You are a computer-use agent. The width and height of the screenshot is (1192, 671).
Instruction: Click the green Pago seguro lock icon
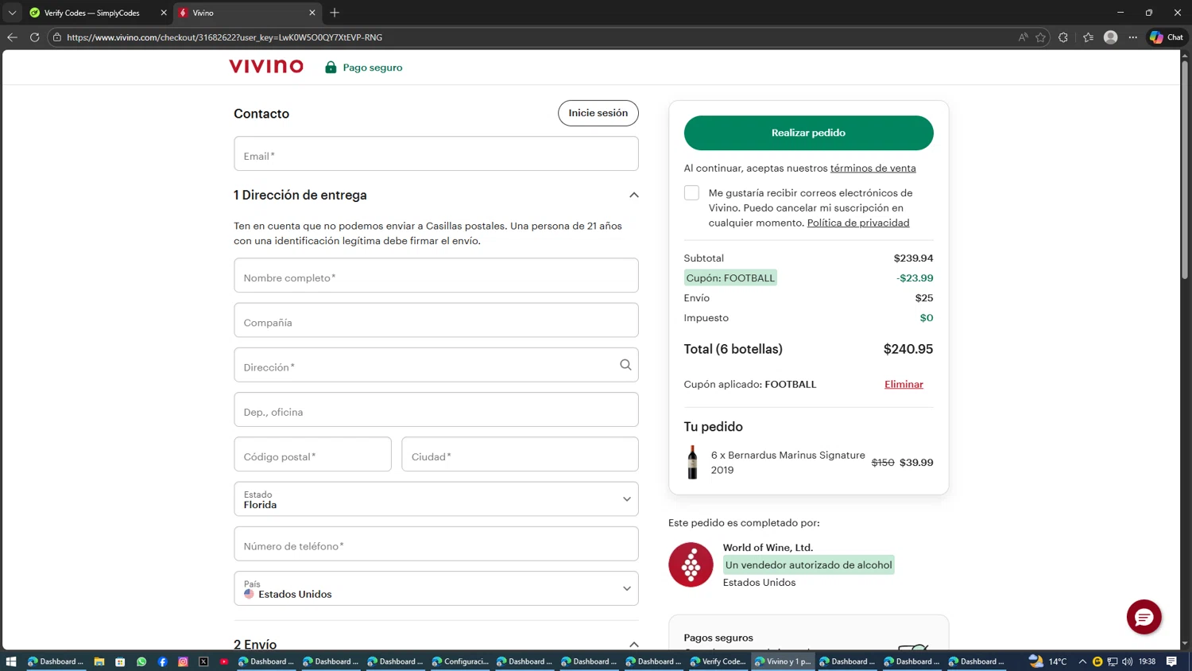(331, 68)
